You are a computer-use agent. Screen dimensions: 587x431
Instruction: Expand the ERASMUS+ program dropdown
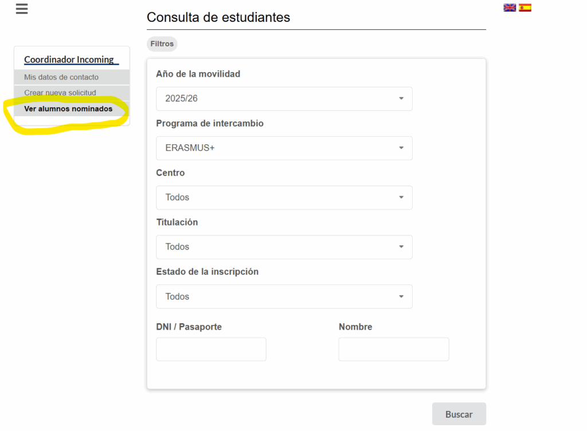point(284,148)
